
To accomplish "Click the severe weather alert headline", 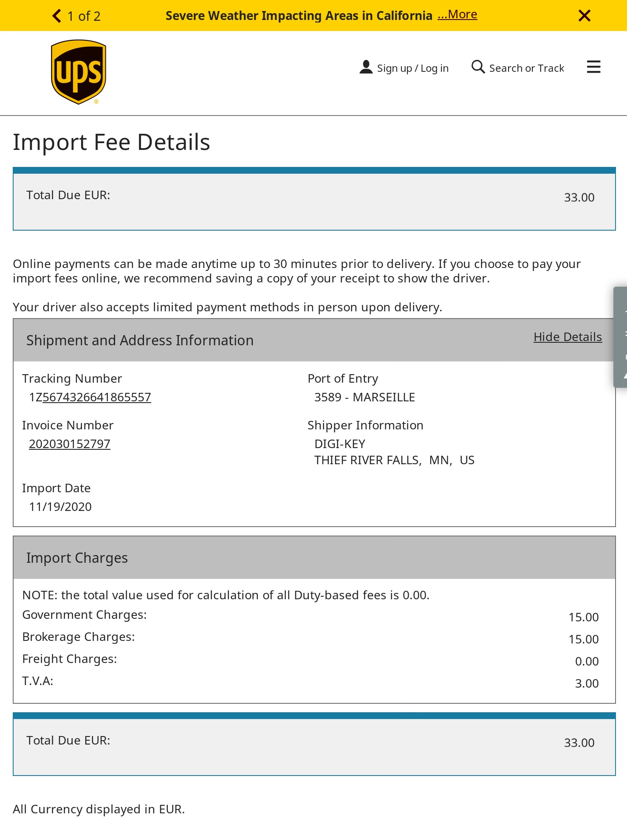I will coord(299,16).
